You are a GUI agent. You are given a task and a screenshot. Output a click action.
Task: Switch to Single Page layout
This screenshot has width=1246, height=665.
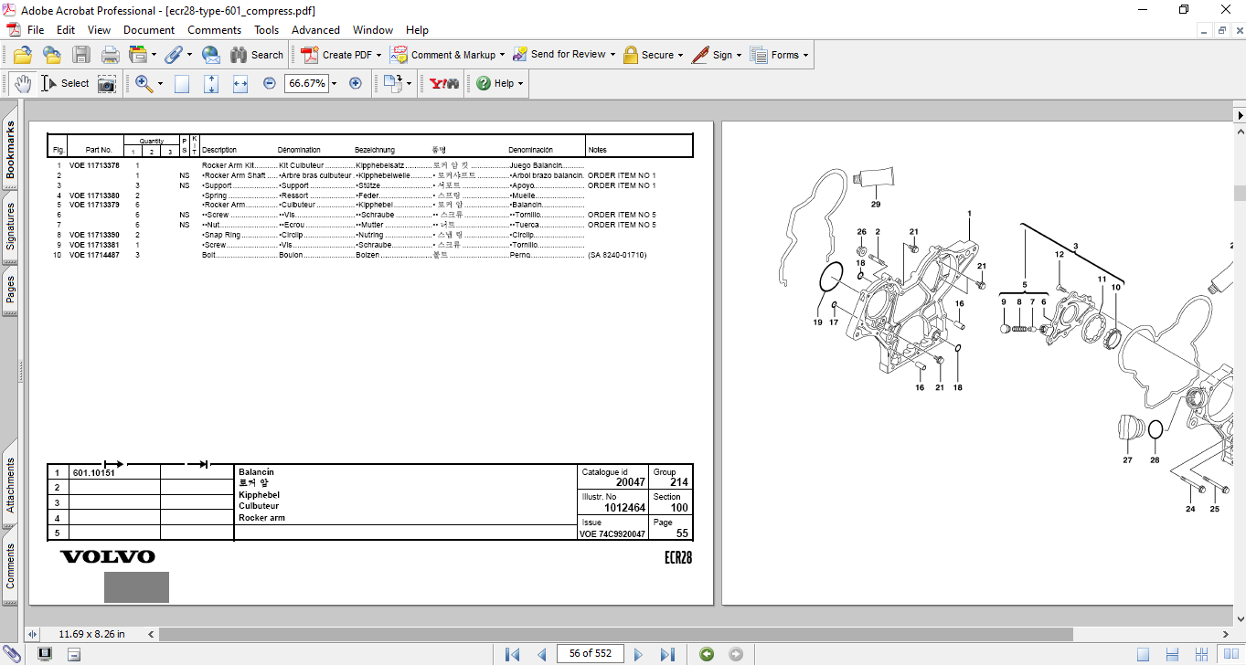point(1143,654)
